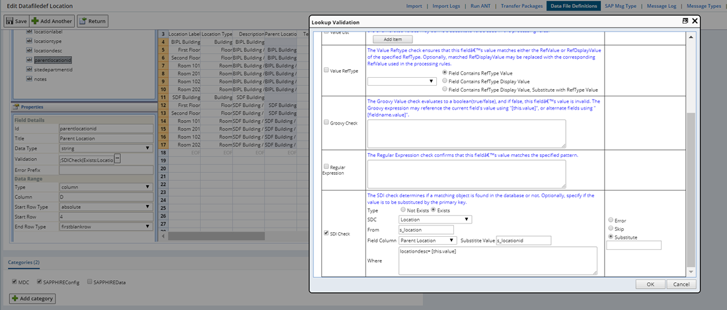Click sitedepartmentid field icon in tree

coord(30,69)
